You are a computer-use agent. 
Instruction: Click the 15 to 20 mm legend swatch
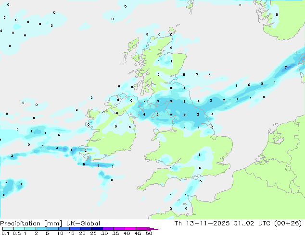coord(75,229)
